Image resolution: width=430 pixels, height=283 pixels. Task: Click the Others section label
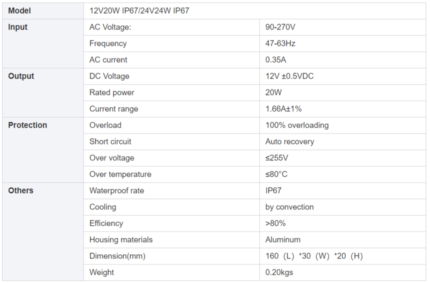[20, 190]
